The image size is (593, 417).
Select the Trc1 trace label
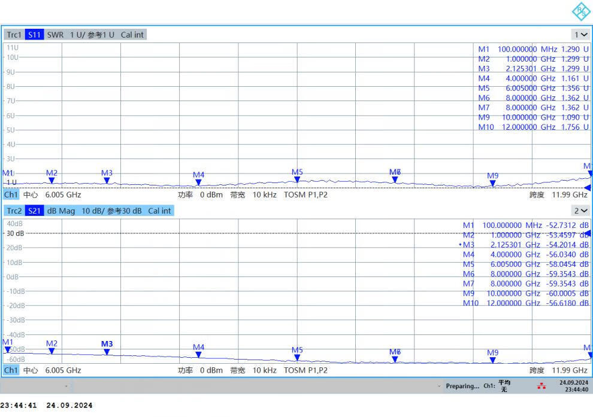point(14,35)
